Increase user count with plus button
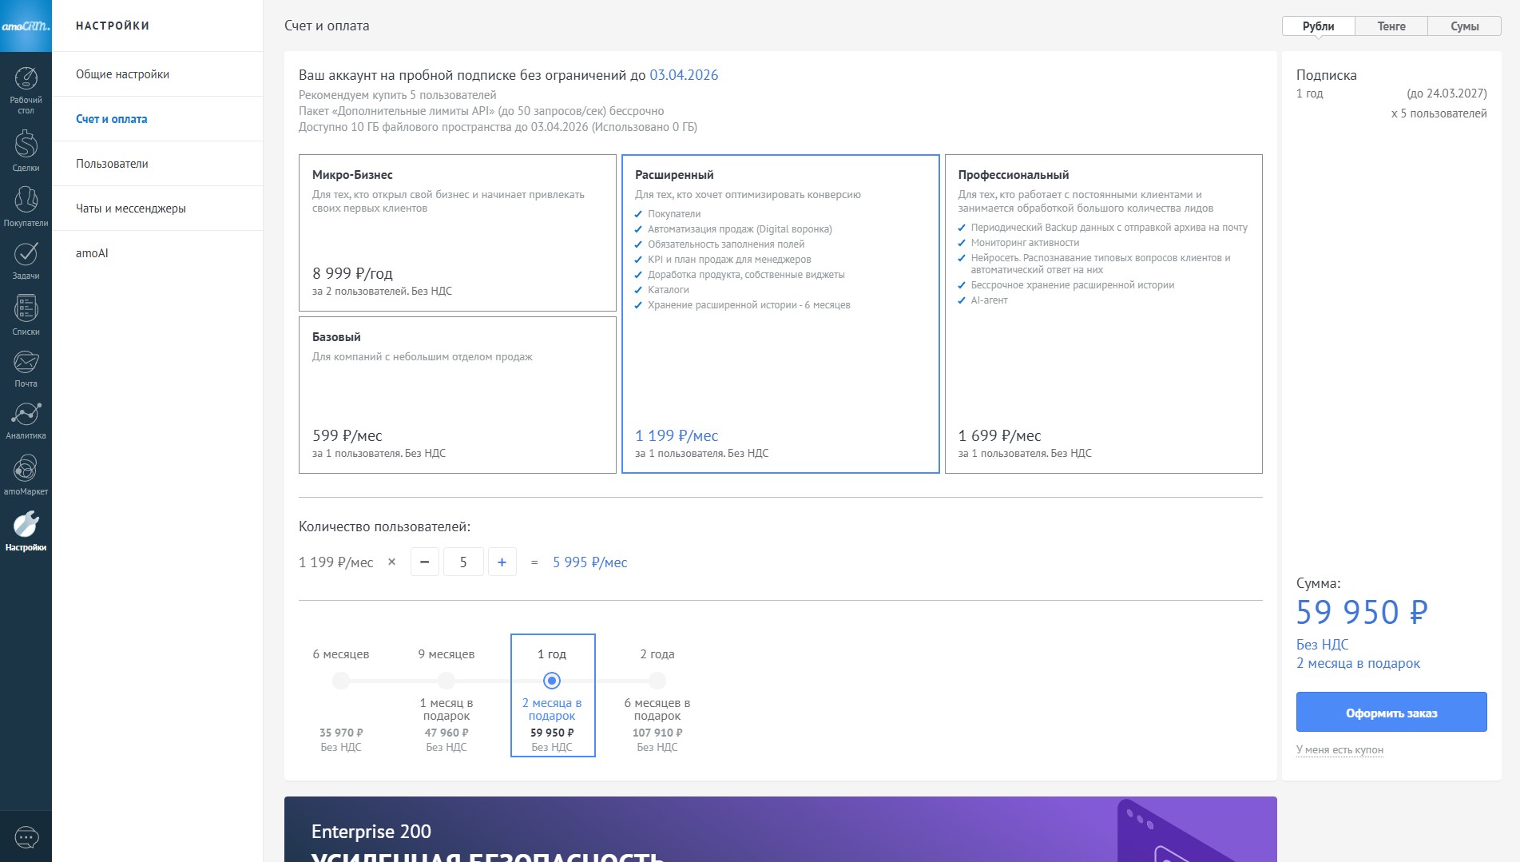 click(x=502, y=562)
